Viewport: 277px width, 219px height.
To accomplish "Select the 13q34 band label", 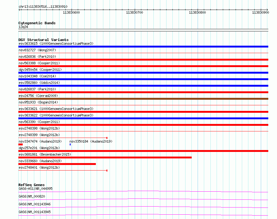I will tap(23, 27).
